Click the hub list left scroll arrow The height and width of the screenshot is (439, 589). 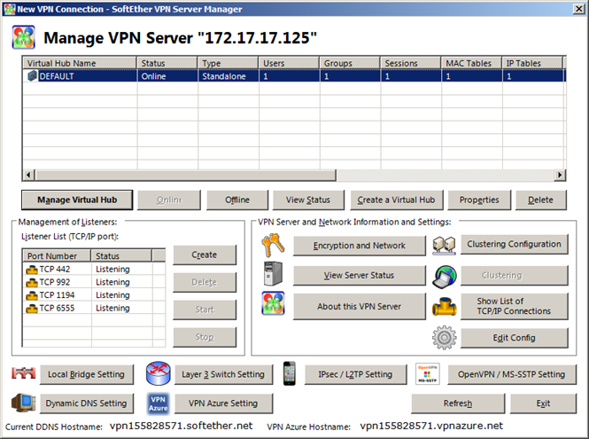click(28, 175)
